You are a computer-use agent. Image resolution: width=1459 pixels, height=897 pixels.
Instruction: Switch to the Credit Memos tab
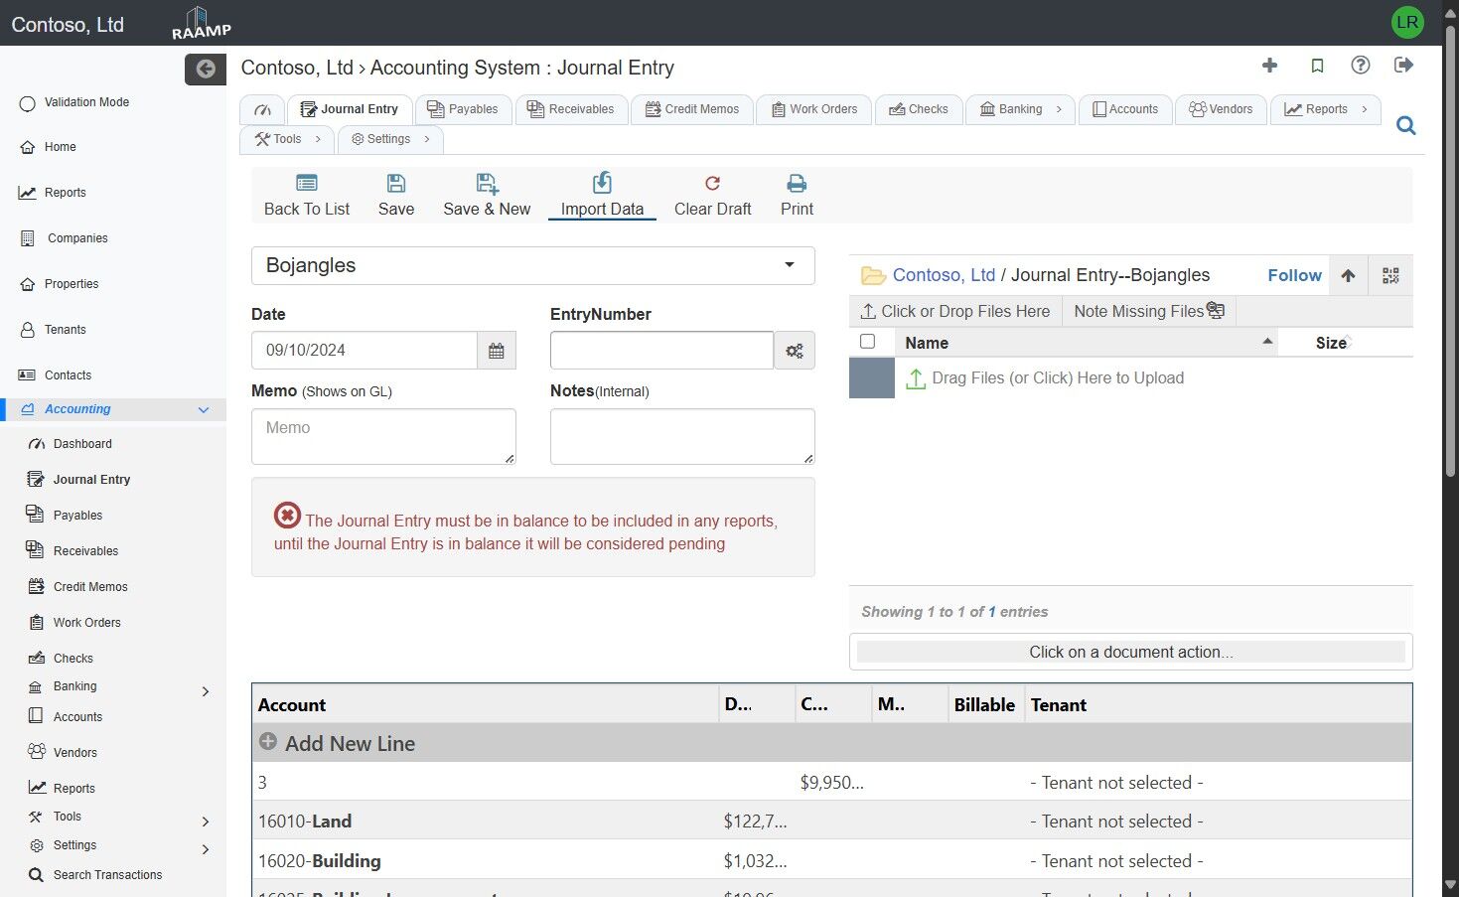click(x=692, y=109)
